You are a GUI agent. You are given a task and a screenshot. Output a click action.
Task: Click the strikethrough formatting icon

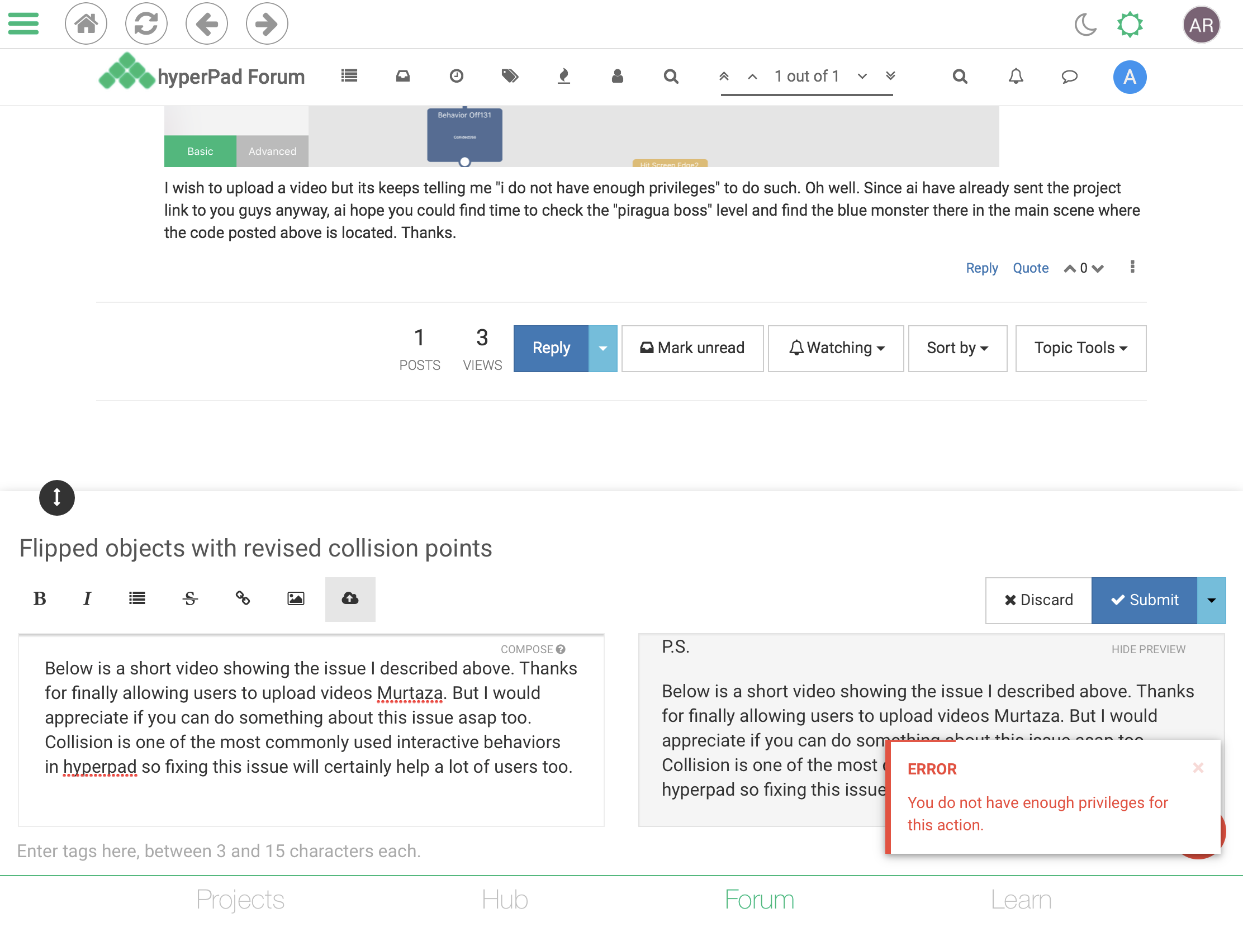pyautogui.click(x=190, y=599)
